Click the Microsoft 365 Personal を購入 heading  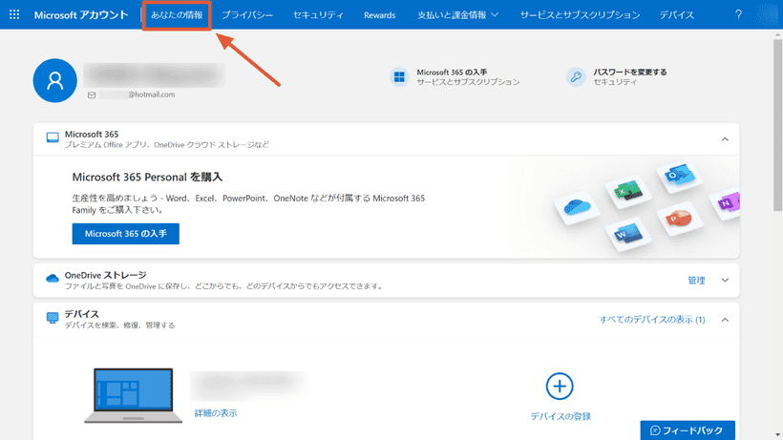pos(147,178)
